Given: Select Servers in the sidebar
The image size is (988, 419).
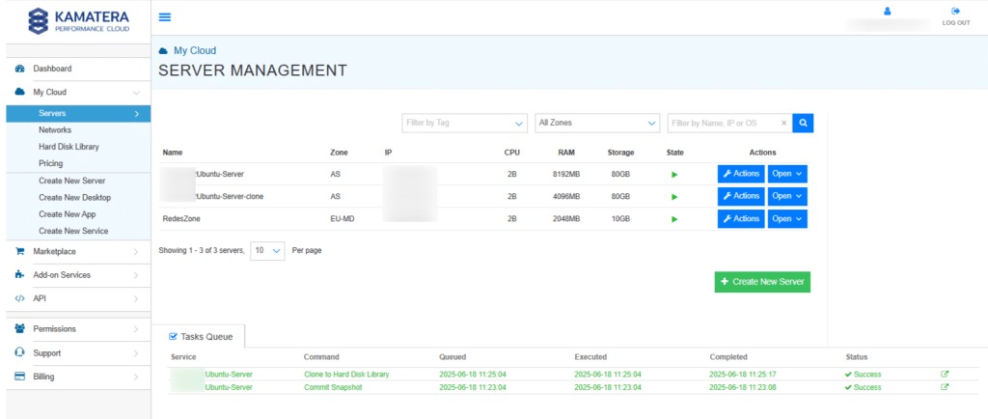Looking at the screenshot, I should 79,113.
